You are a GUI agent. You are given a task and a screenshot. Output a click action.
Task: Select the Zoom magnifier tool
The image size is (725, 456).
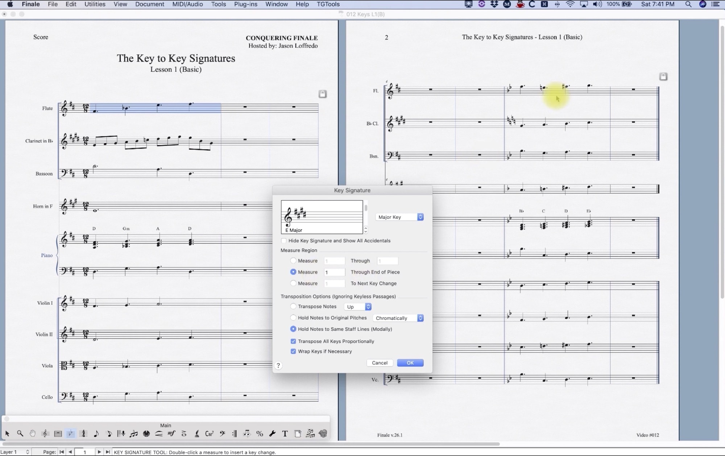click(x=20, y=434)
